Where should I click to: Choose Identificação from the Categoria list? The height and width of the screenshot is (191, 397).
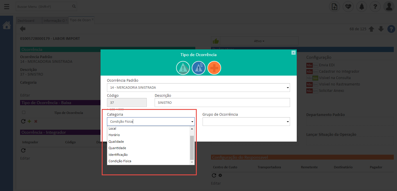pyautogui.click(x=149, y=155)
